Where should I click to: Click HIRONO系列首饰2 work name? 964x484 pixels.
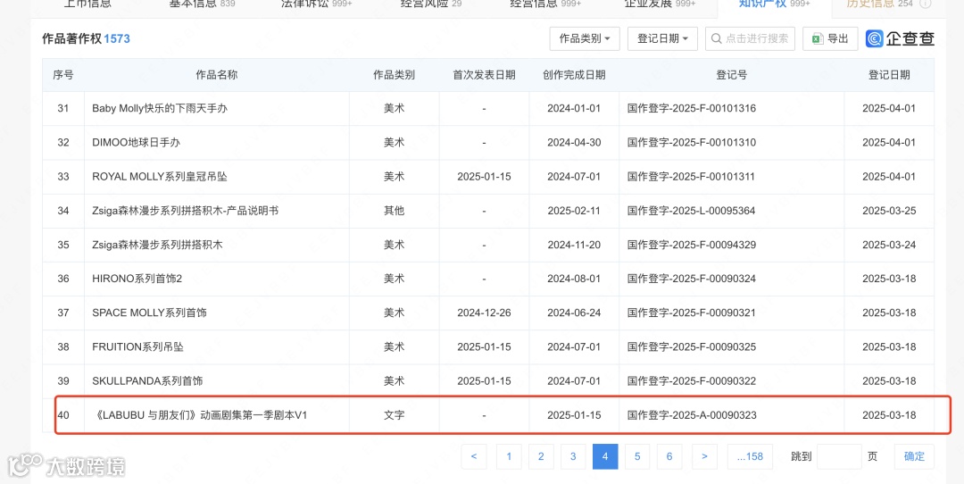click(x=137, y=279)
